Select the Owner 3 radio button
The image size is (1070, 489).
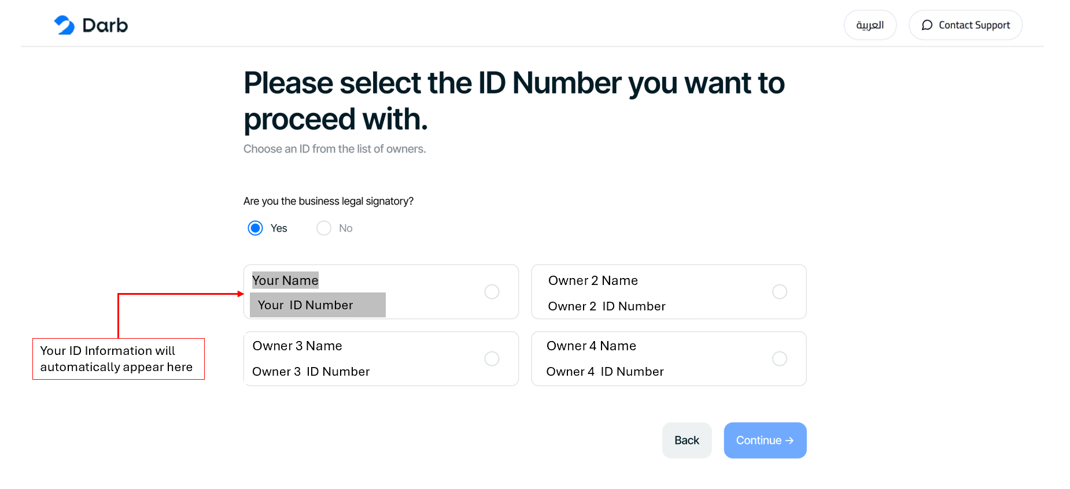coord(492,359)
